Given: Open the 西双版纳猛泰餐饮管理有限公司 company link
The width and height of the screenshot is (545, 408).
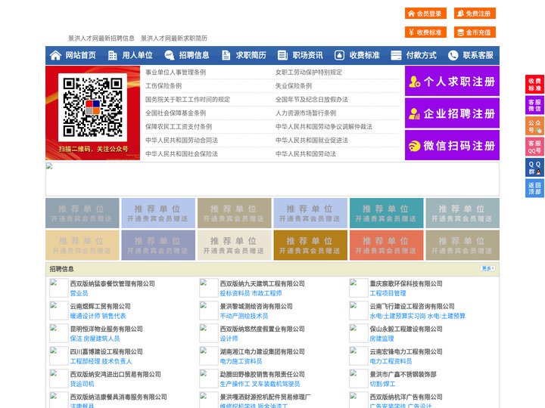Looking at the screenshot, I should 112,283.
